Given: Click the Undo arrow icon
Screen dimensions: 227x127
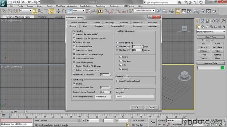Looking at the screenshot, I should [23, 2].
